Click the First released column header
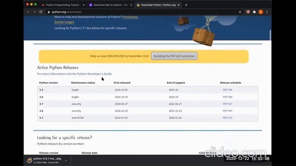 coord(122,83)
